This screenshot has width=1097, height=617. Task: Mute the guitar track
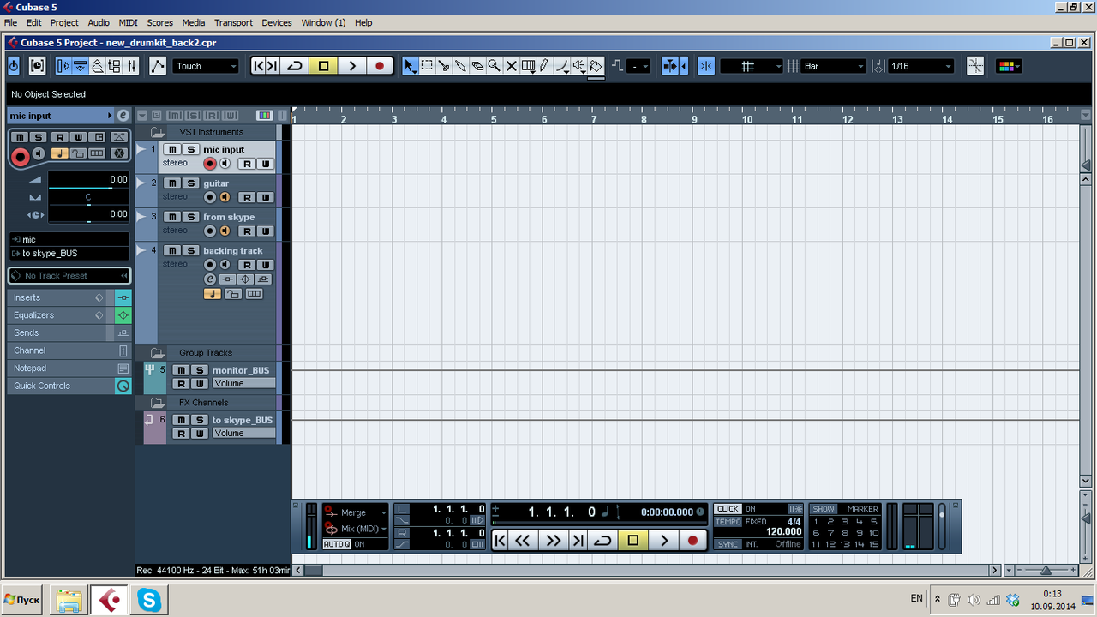coord(173,183)
